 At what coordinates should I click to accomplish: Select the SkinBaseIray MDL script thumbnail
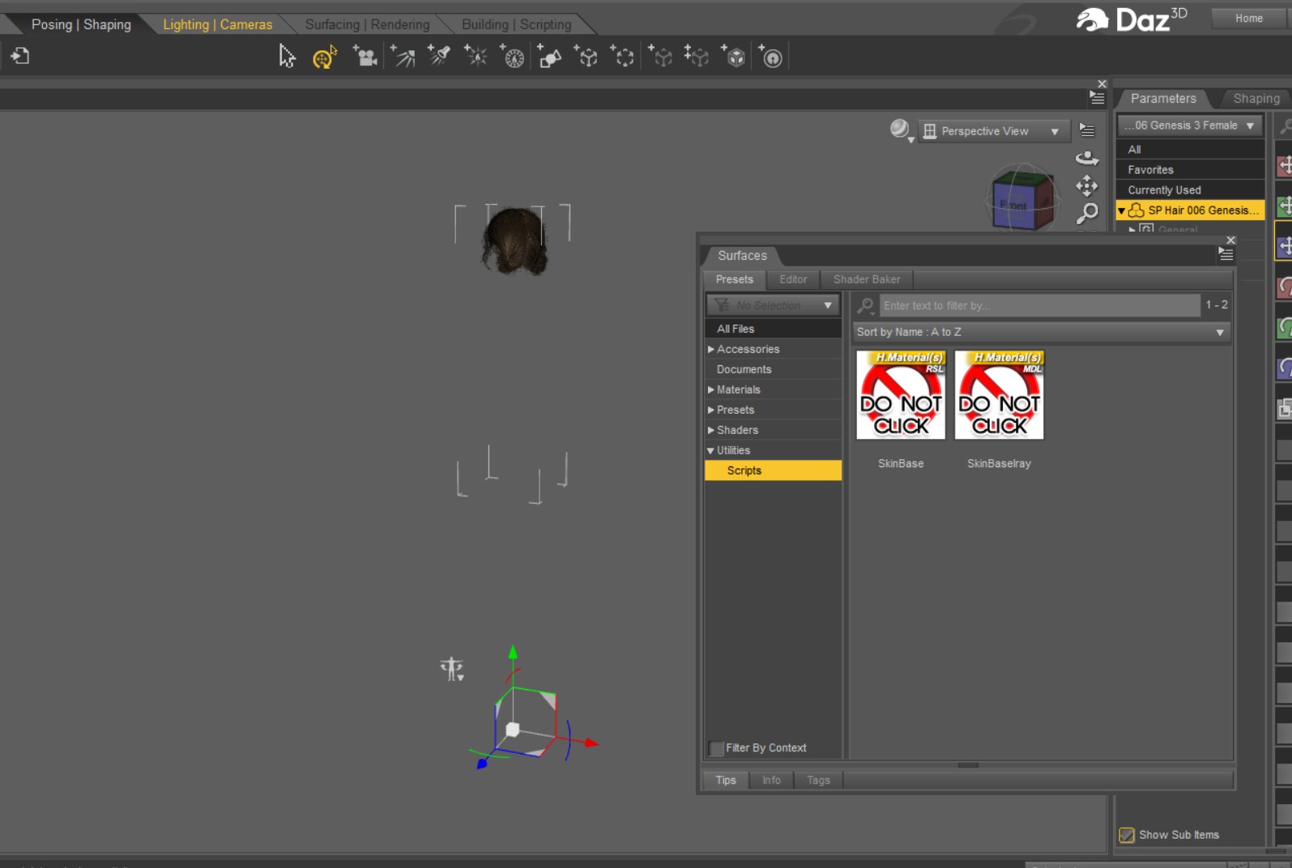point(999,395)
